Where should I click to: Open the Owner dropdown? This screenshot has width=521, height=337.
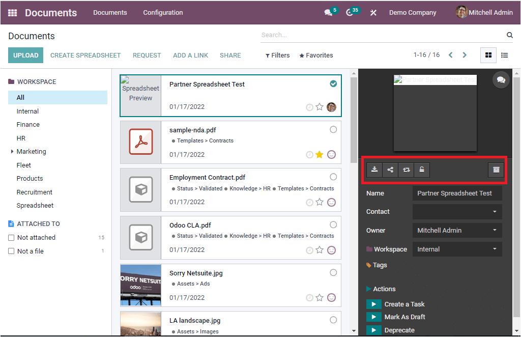coord(457,230)
